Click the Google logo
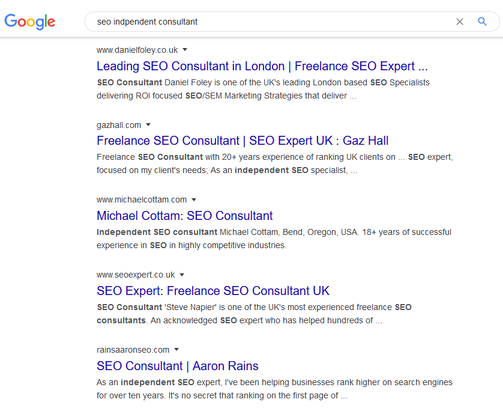Viewport: 503px width, 411px height. click(x=30, y=22)
